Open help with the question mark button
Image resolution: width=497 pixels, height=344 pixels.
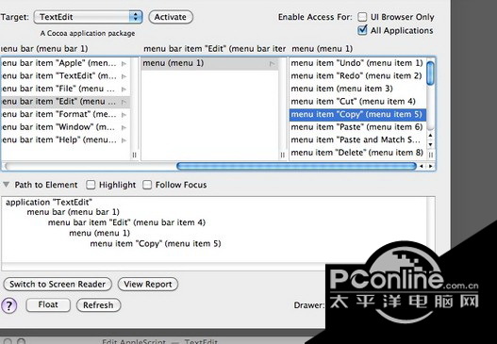(9, 305)
